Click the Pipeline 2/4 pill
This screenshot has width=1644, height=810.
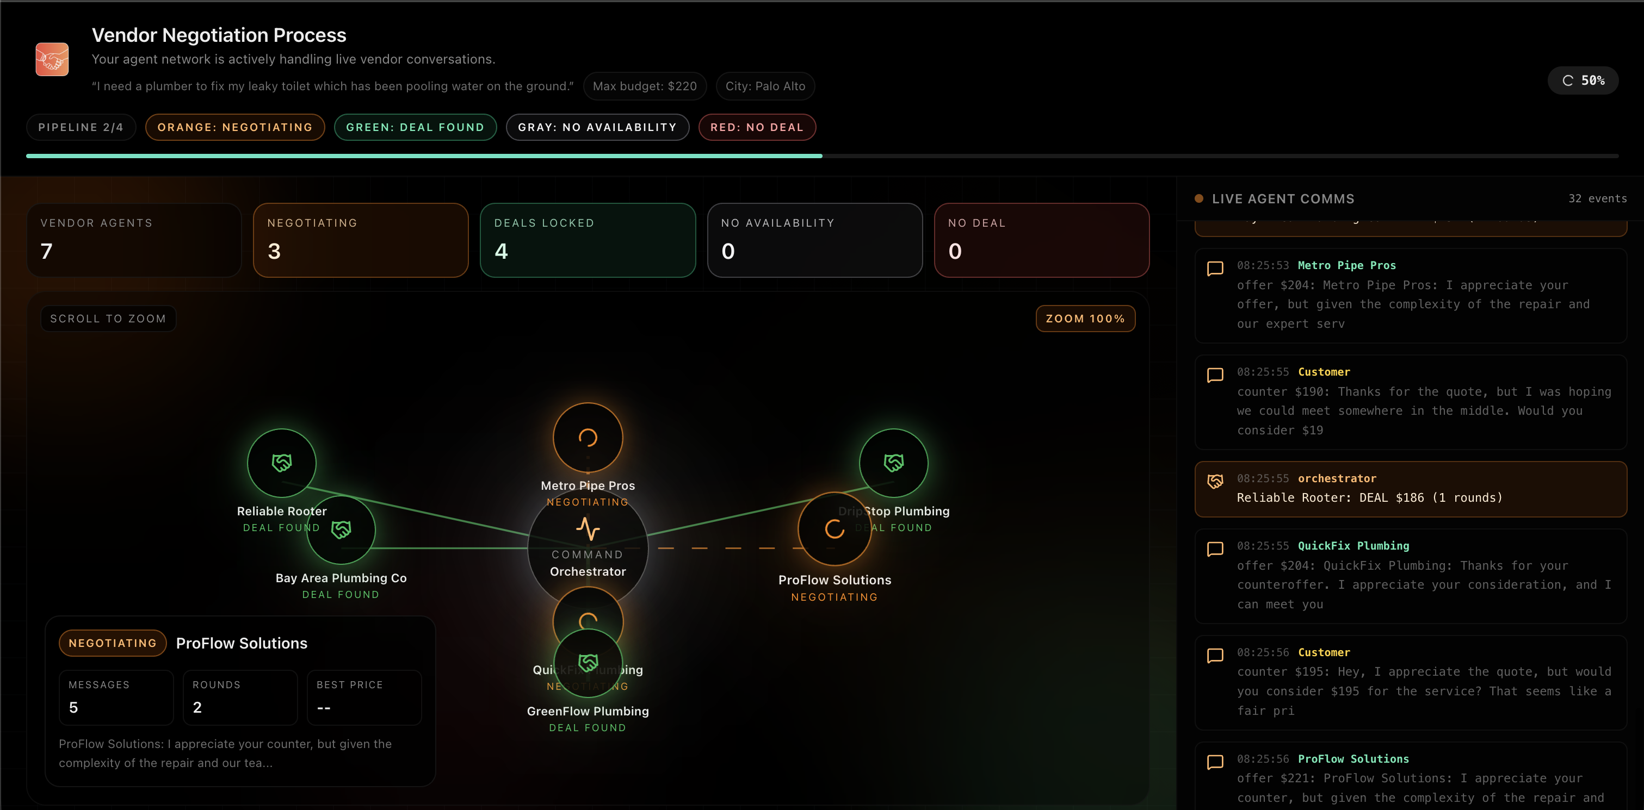coord(81,127)
